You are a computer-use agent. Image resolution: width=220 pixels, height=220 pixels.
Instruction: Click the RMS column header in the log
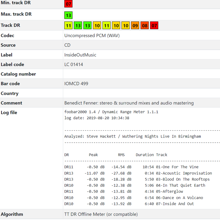pyautogui.click(x=121, y=155)
